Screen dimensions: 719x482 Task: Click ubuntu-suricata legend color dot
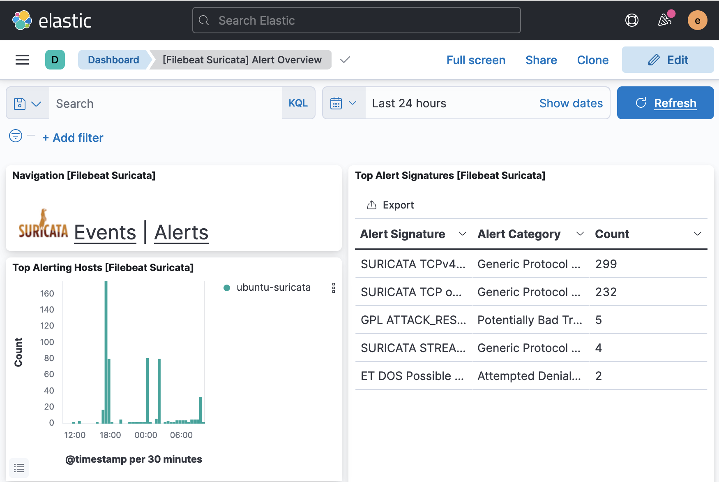226,288
